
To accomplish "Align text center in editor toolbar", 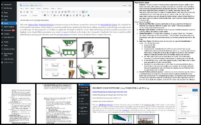I will pos(56,12).
